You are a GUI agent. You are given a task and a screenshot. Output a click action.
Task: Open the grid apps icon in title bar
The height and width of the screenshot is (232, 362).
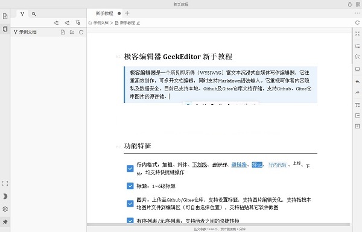[x=358, y=4]
